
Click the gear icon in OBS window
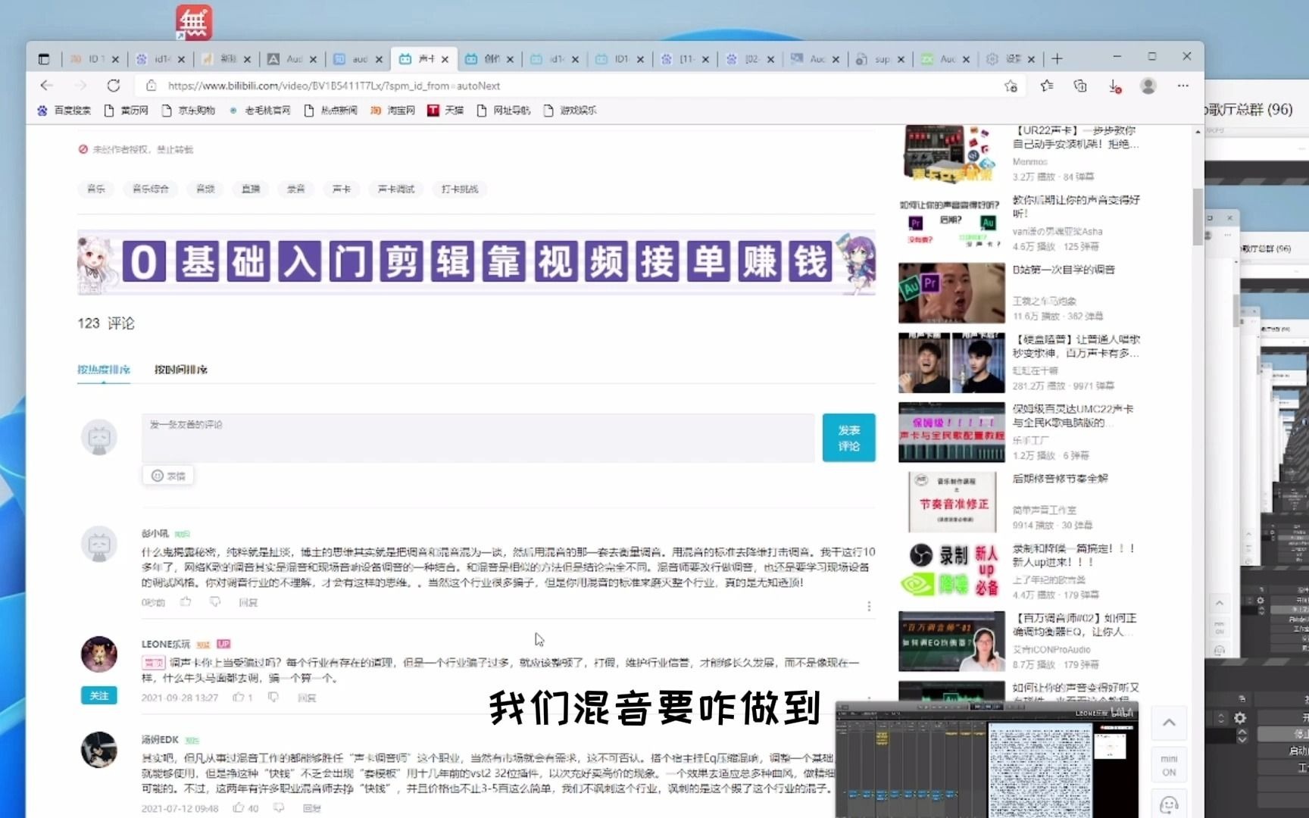tap(1240, 718)
